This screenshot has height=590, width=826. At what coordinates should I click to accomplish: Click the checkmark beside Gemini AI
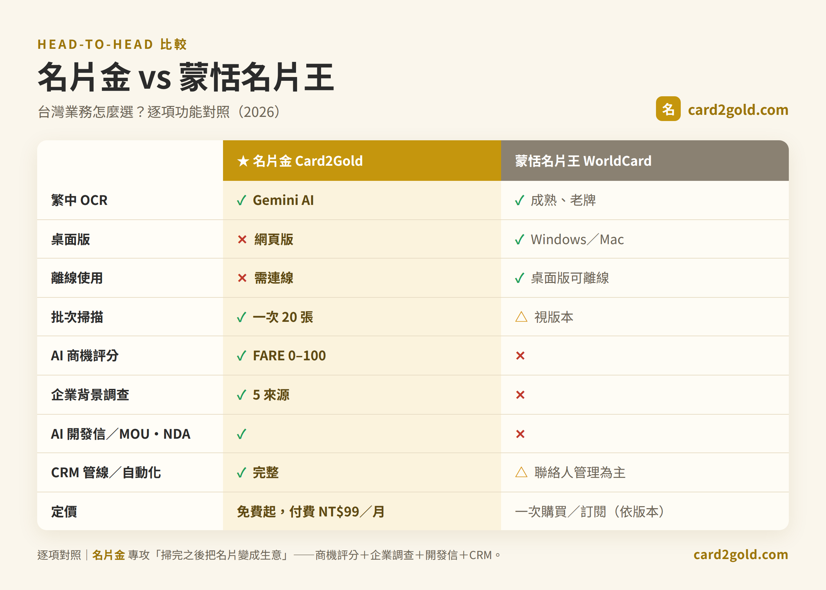(242, 200)
